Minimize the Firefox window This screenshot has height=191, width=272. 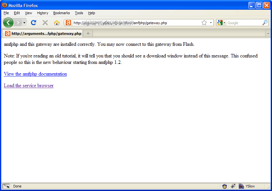coord(252,5)
